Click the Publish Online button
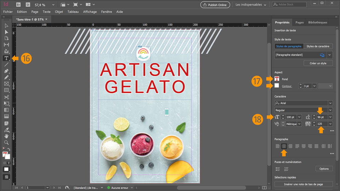This screenshot has height=191, width=340. tap(215, 5)
